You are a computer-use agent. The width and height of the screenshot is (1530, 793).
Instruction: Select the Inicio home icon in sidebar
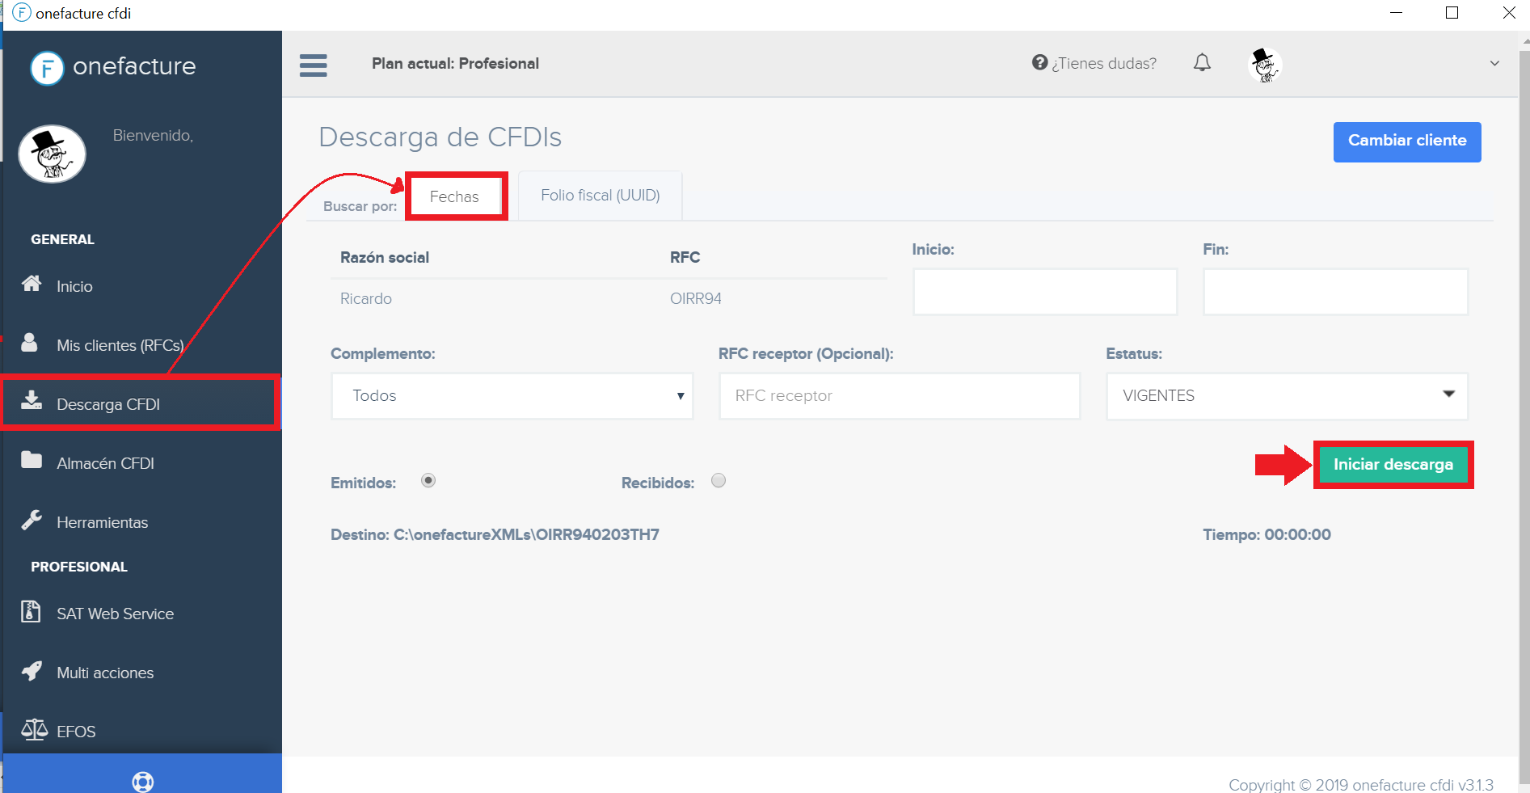point(31,284)
